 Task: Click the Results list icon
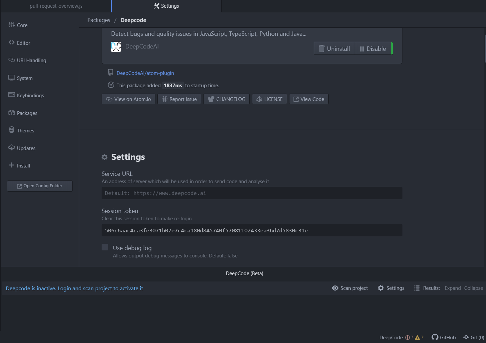tap(417, 288)
